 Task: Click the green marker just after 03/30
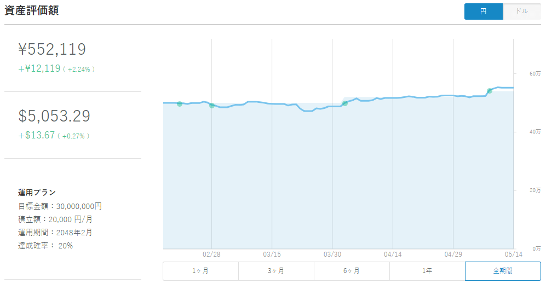pos(344,103)
